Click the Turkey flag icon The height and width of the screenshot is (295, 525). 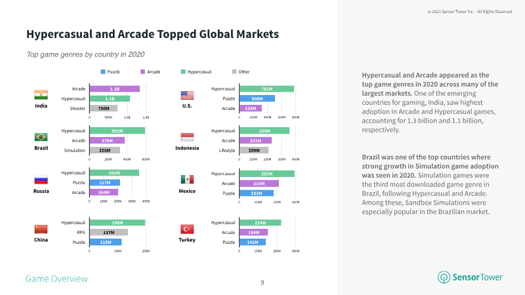(187, 229)
